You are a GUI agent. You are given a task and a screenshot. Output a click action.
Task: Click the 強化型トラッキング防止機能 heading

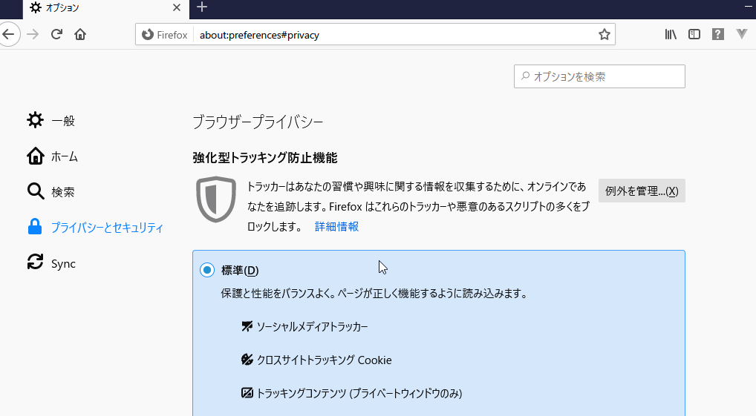264,158
